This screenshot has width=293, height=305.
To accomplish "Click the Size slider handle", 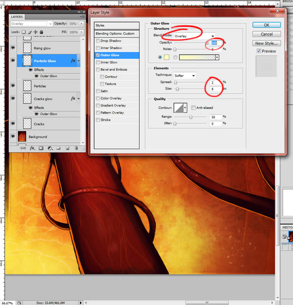I will 177,89.
